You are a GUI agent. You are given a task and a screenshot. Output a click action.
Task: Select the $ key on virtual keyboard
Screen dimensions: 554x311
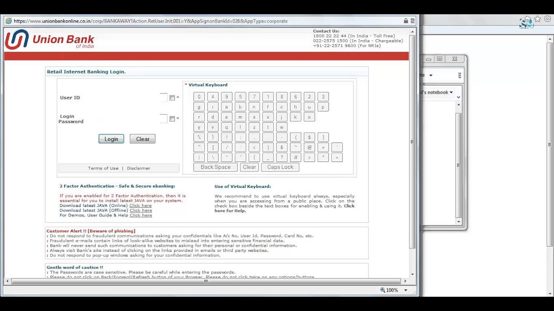pyautogui.click(x=309, y=137)
